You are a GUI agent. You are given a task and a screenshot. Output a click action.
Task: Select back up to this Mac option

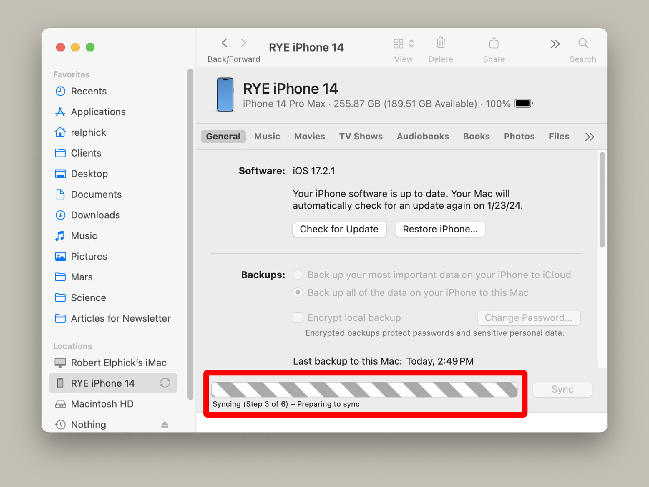coord(298,292)
